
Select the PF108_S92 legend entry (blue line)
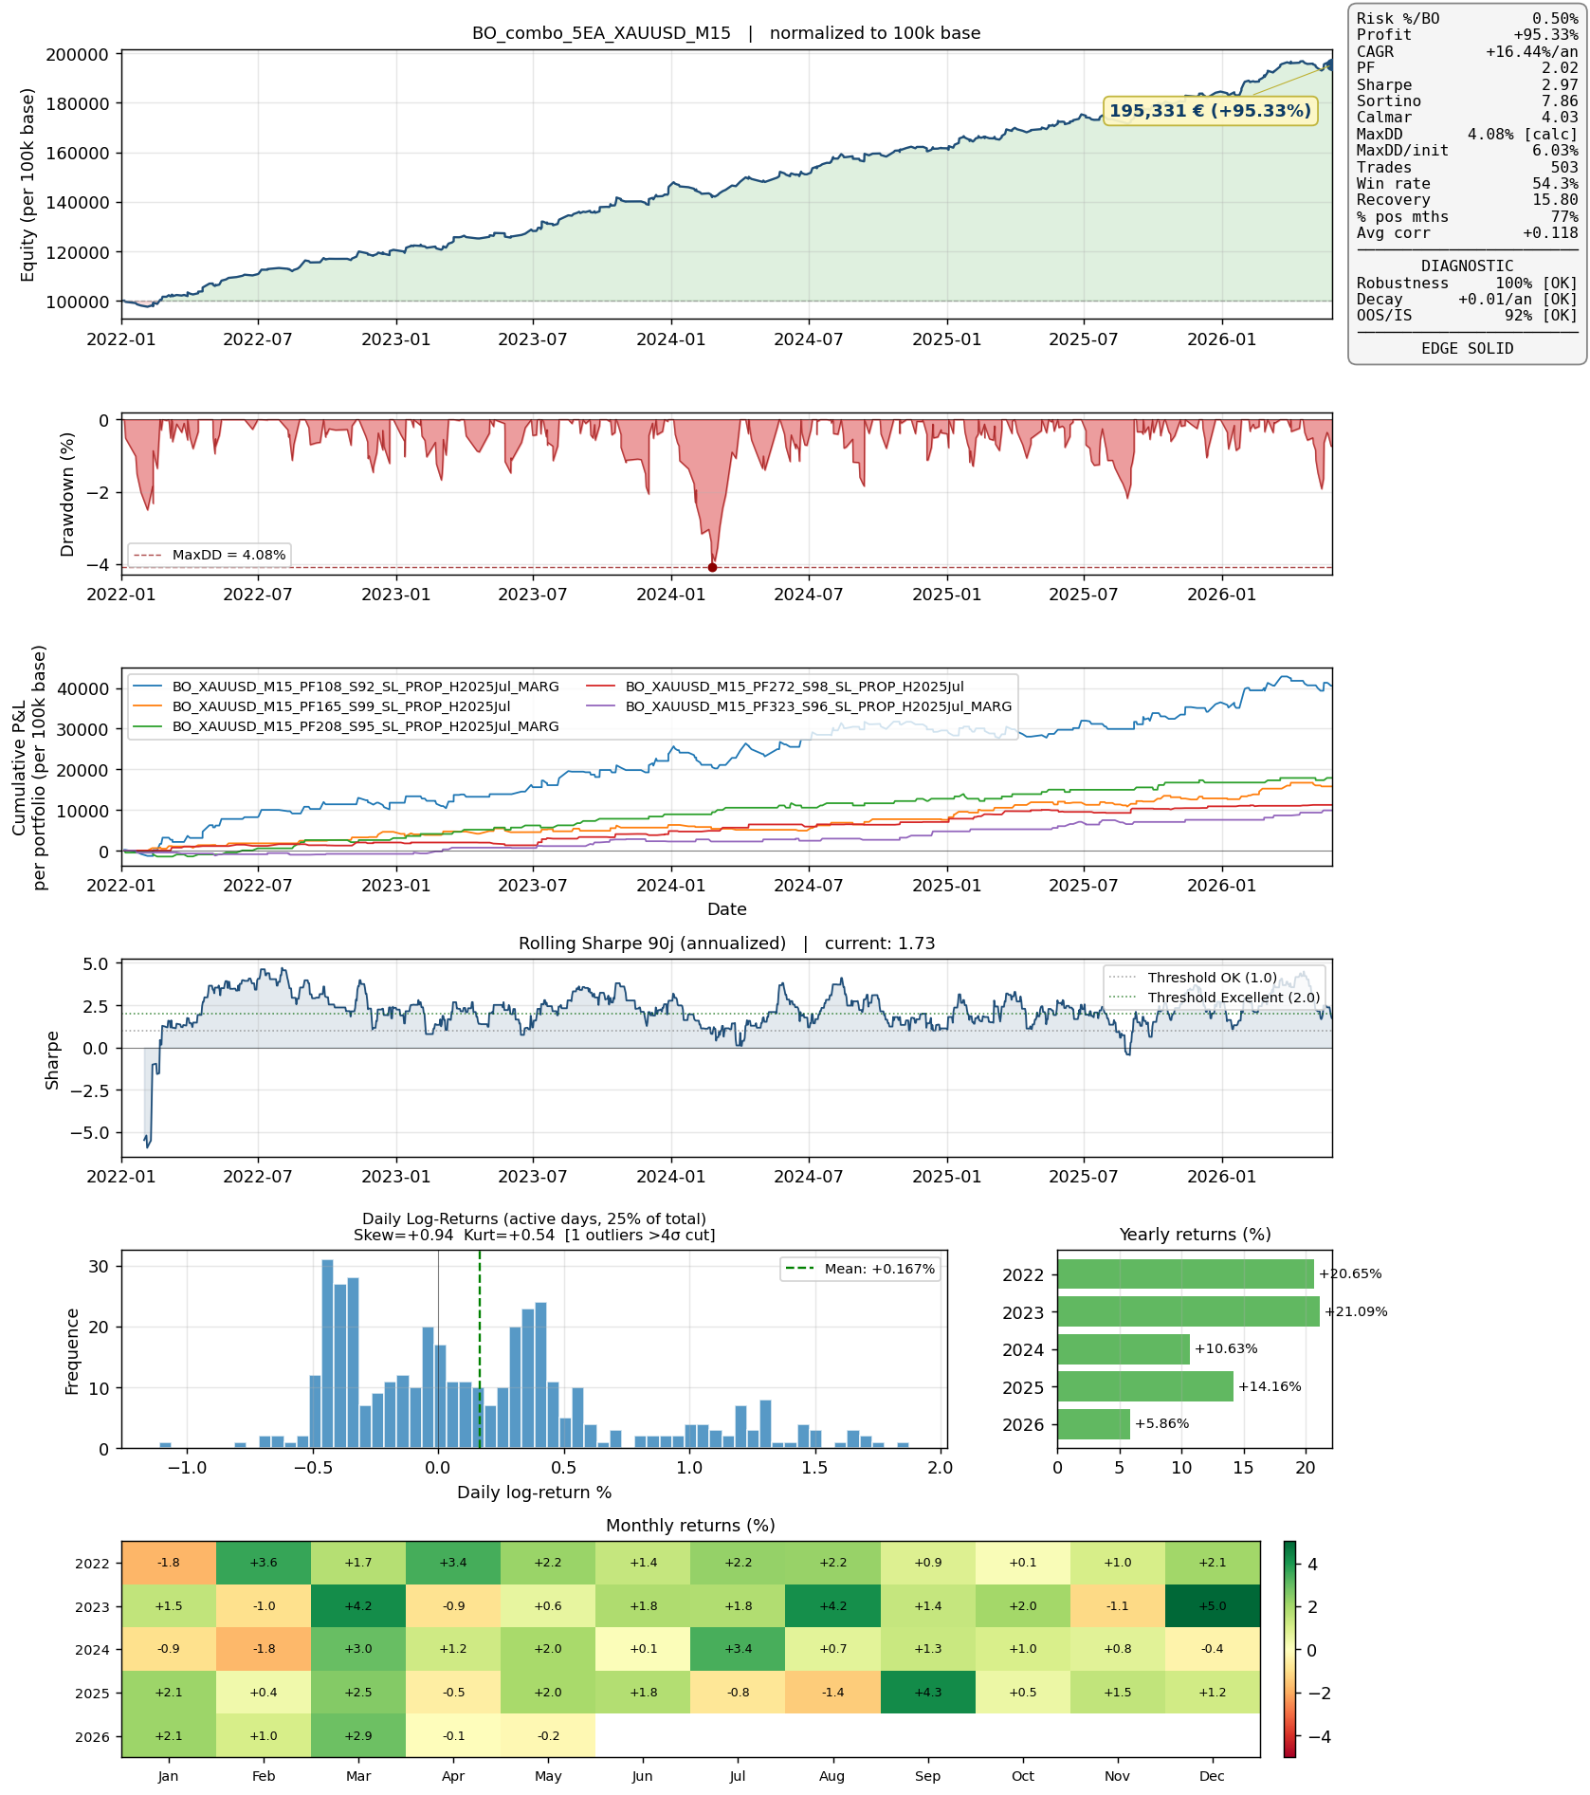pyautogui.click(x=346, y=687)
